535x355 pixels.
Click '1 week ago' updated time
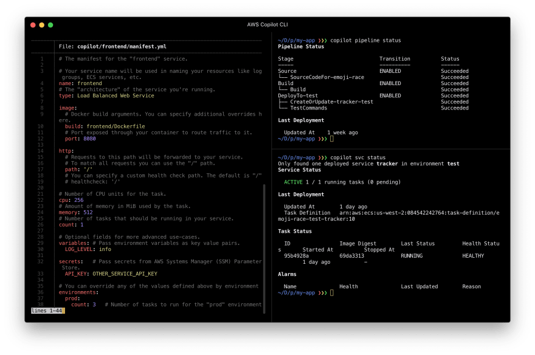coord(342,133)
